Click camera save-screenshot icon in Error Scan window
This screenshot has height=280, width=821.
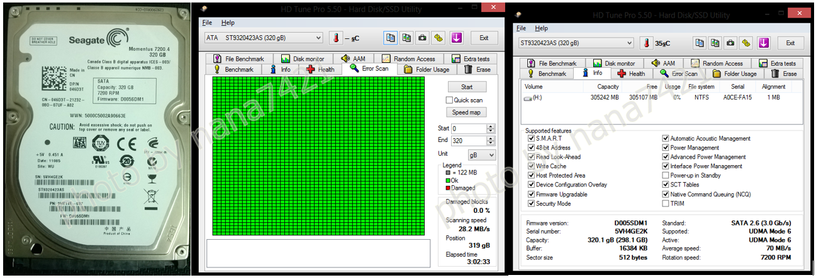[x=422, y=38]
